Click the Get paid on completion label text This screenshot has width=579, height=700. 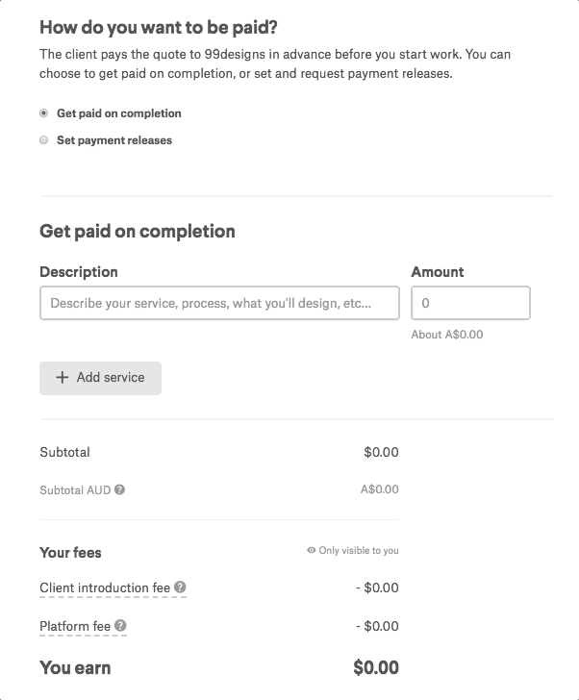tap(118, 113)
